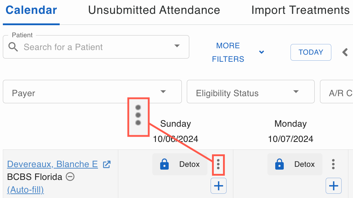Add treatment with plus button under Sunday
The image size is (353, 198).
(x=218, y=186)
